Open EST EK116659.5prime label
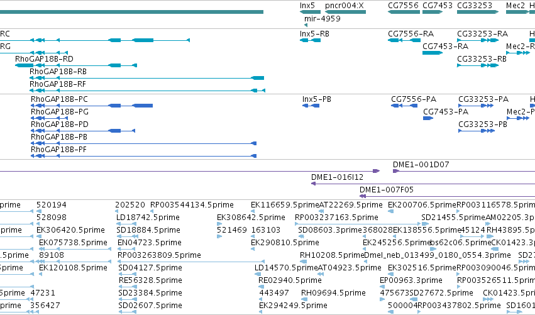The image size is (535, 315). (x=285, y=205)
